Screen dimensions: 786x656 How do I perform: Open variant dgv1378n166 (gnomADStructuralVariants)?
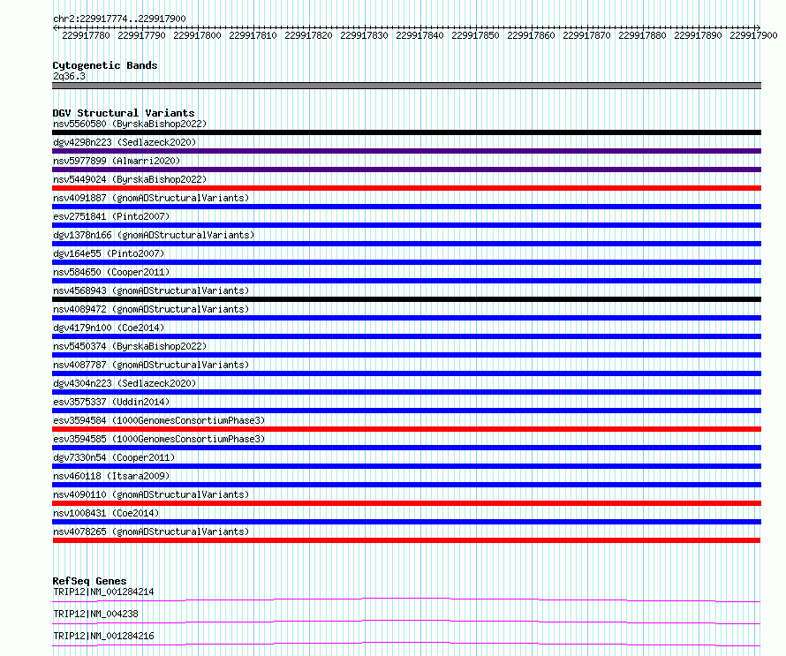pyautogui.click(x=154, y=235)
